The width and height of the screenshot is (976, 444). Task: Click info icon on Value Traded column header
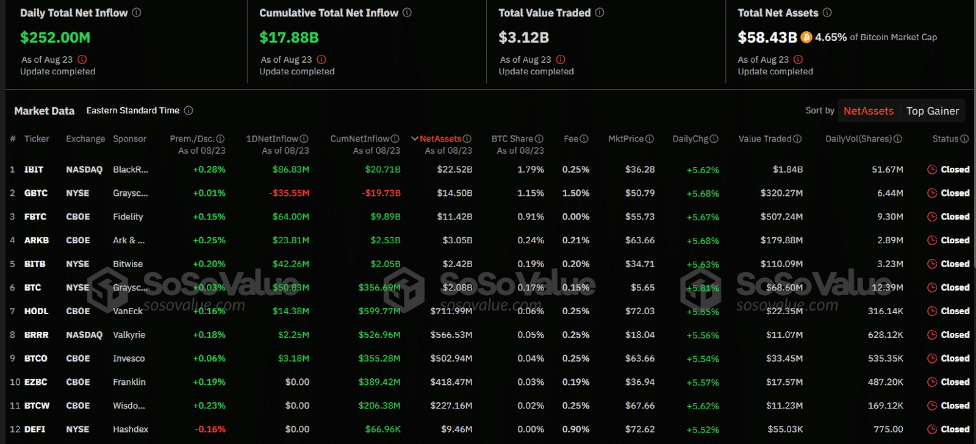point(798,139)
